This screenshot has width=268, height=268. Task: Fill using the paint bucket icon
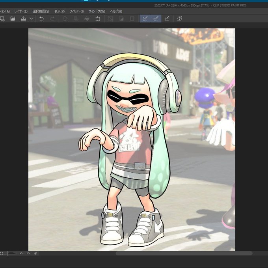click(x=87, y=19)
